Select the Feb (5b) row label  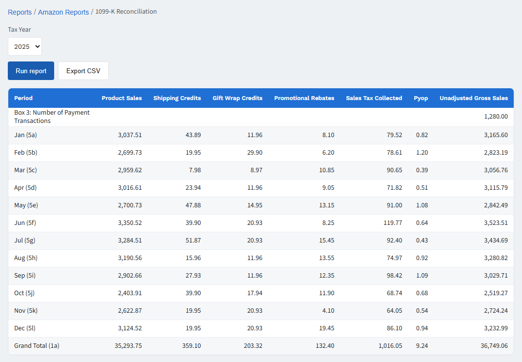pyautogui.click(x=26, y=153)
